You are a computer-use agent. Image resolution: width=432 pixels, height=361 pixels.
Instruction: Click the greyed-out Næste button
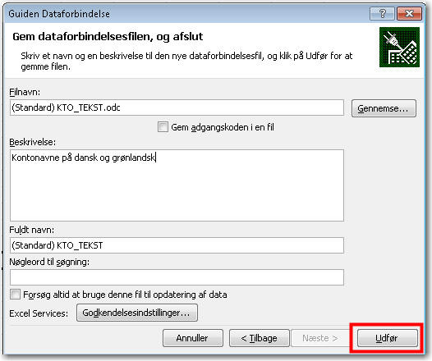(320, 338)
